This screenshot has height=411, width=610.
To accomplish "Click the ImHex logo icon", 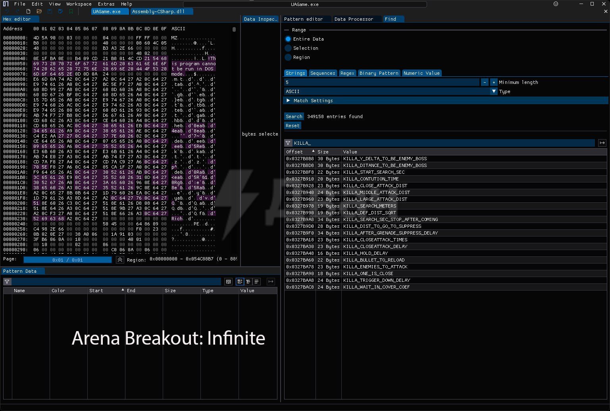I will [6, 4].
